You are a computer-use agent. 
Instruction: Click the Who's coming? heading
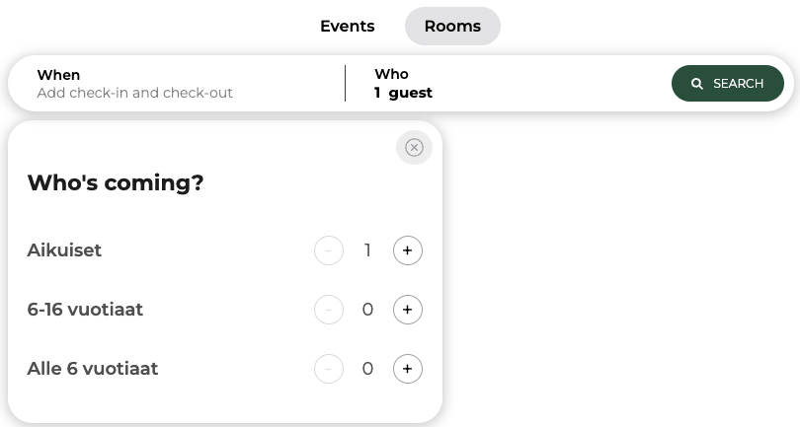click(x=116, y=182)
